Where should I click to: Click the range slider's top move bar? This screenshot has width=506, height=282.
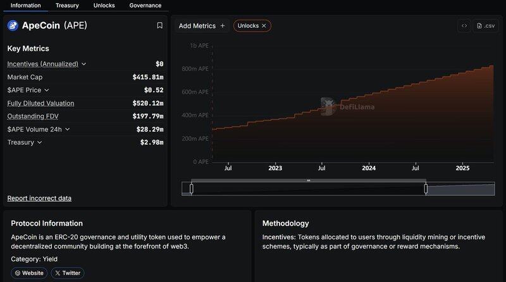tap(309, 180)
